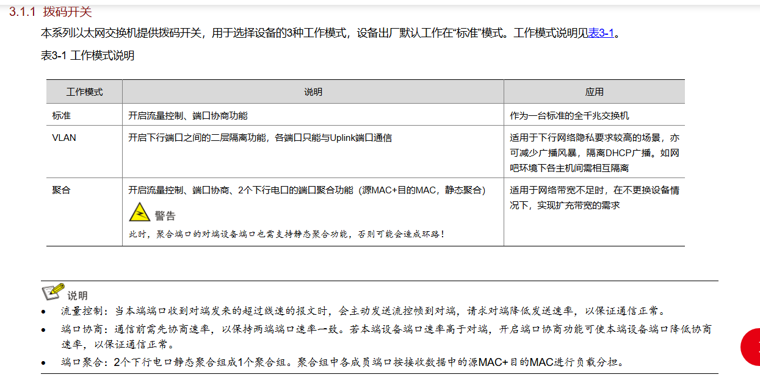Click the red floating button at right edge
The image size is (760, 380).
[x=751, y=347]
